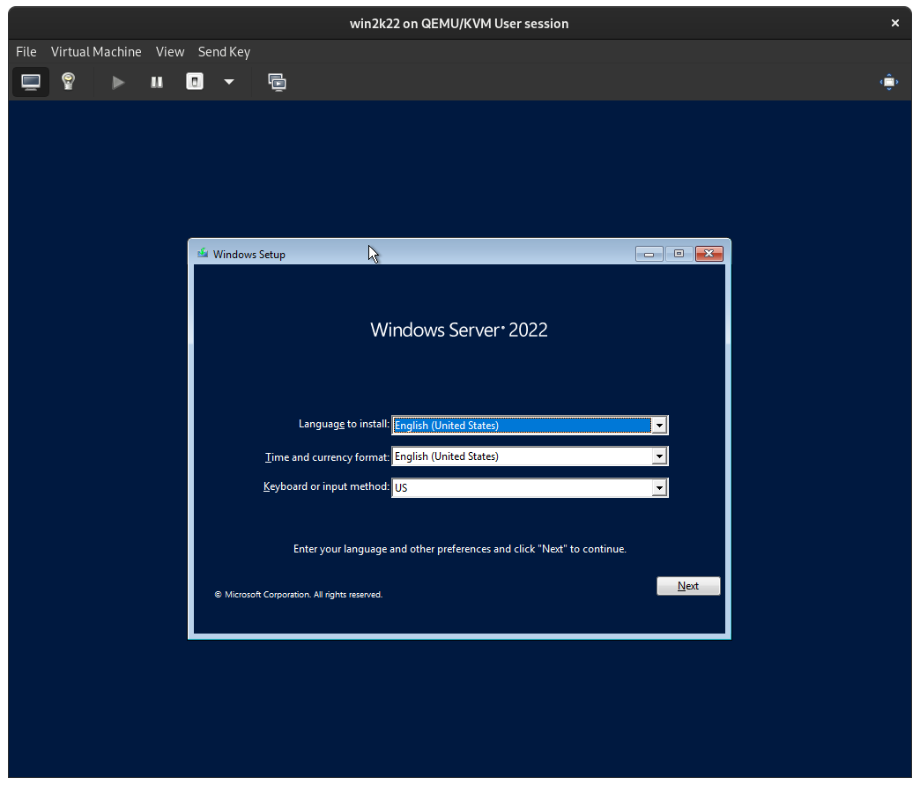Open the View menu
The image size is (920, 786).
(169, 52)
